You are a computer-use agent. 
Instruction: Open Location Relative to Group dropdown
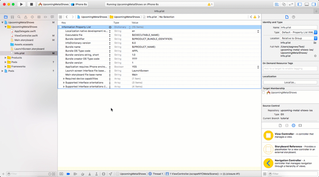coord(299,38)
